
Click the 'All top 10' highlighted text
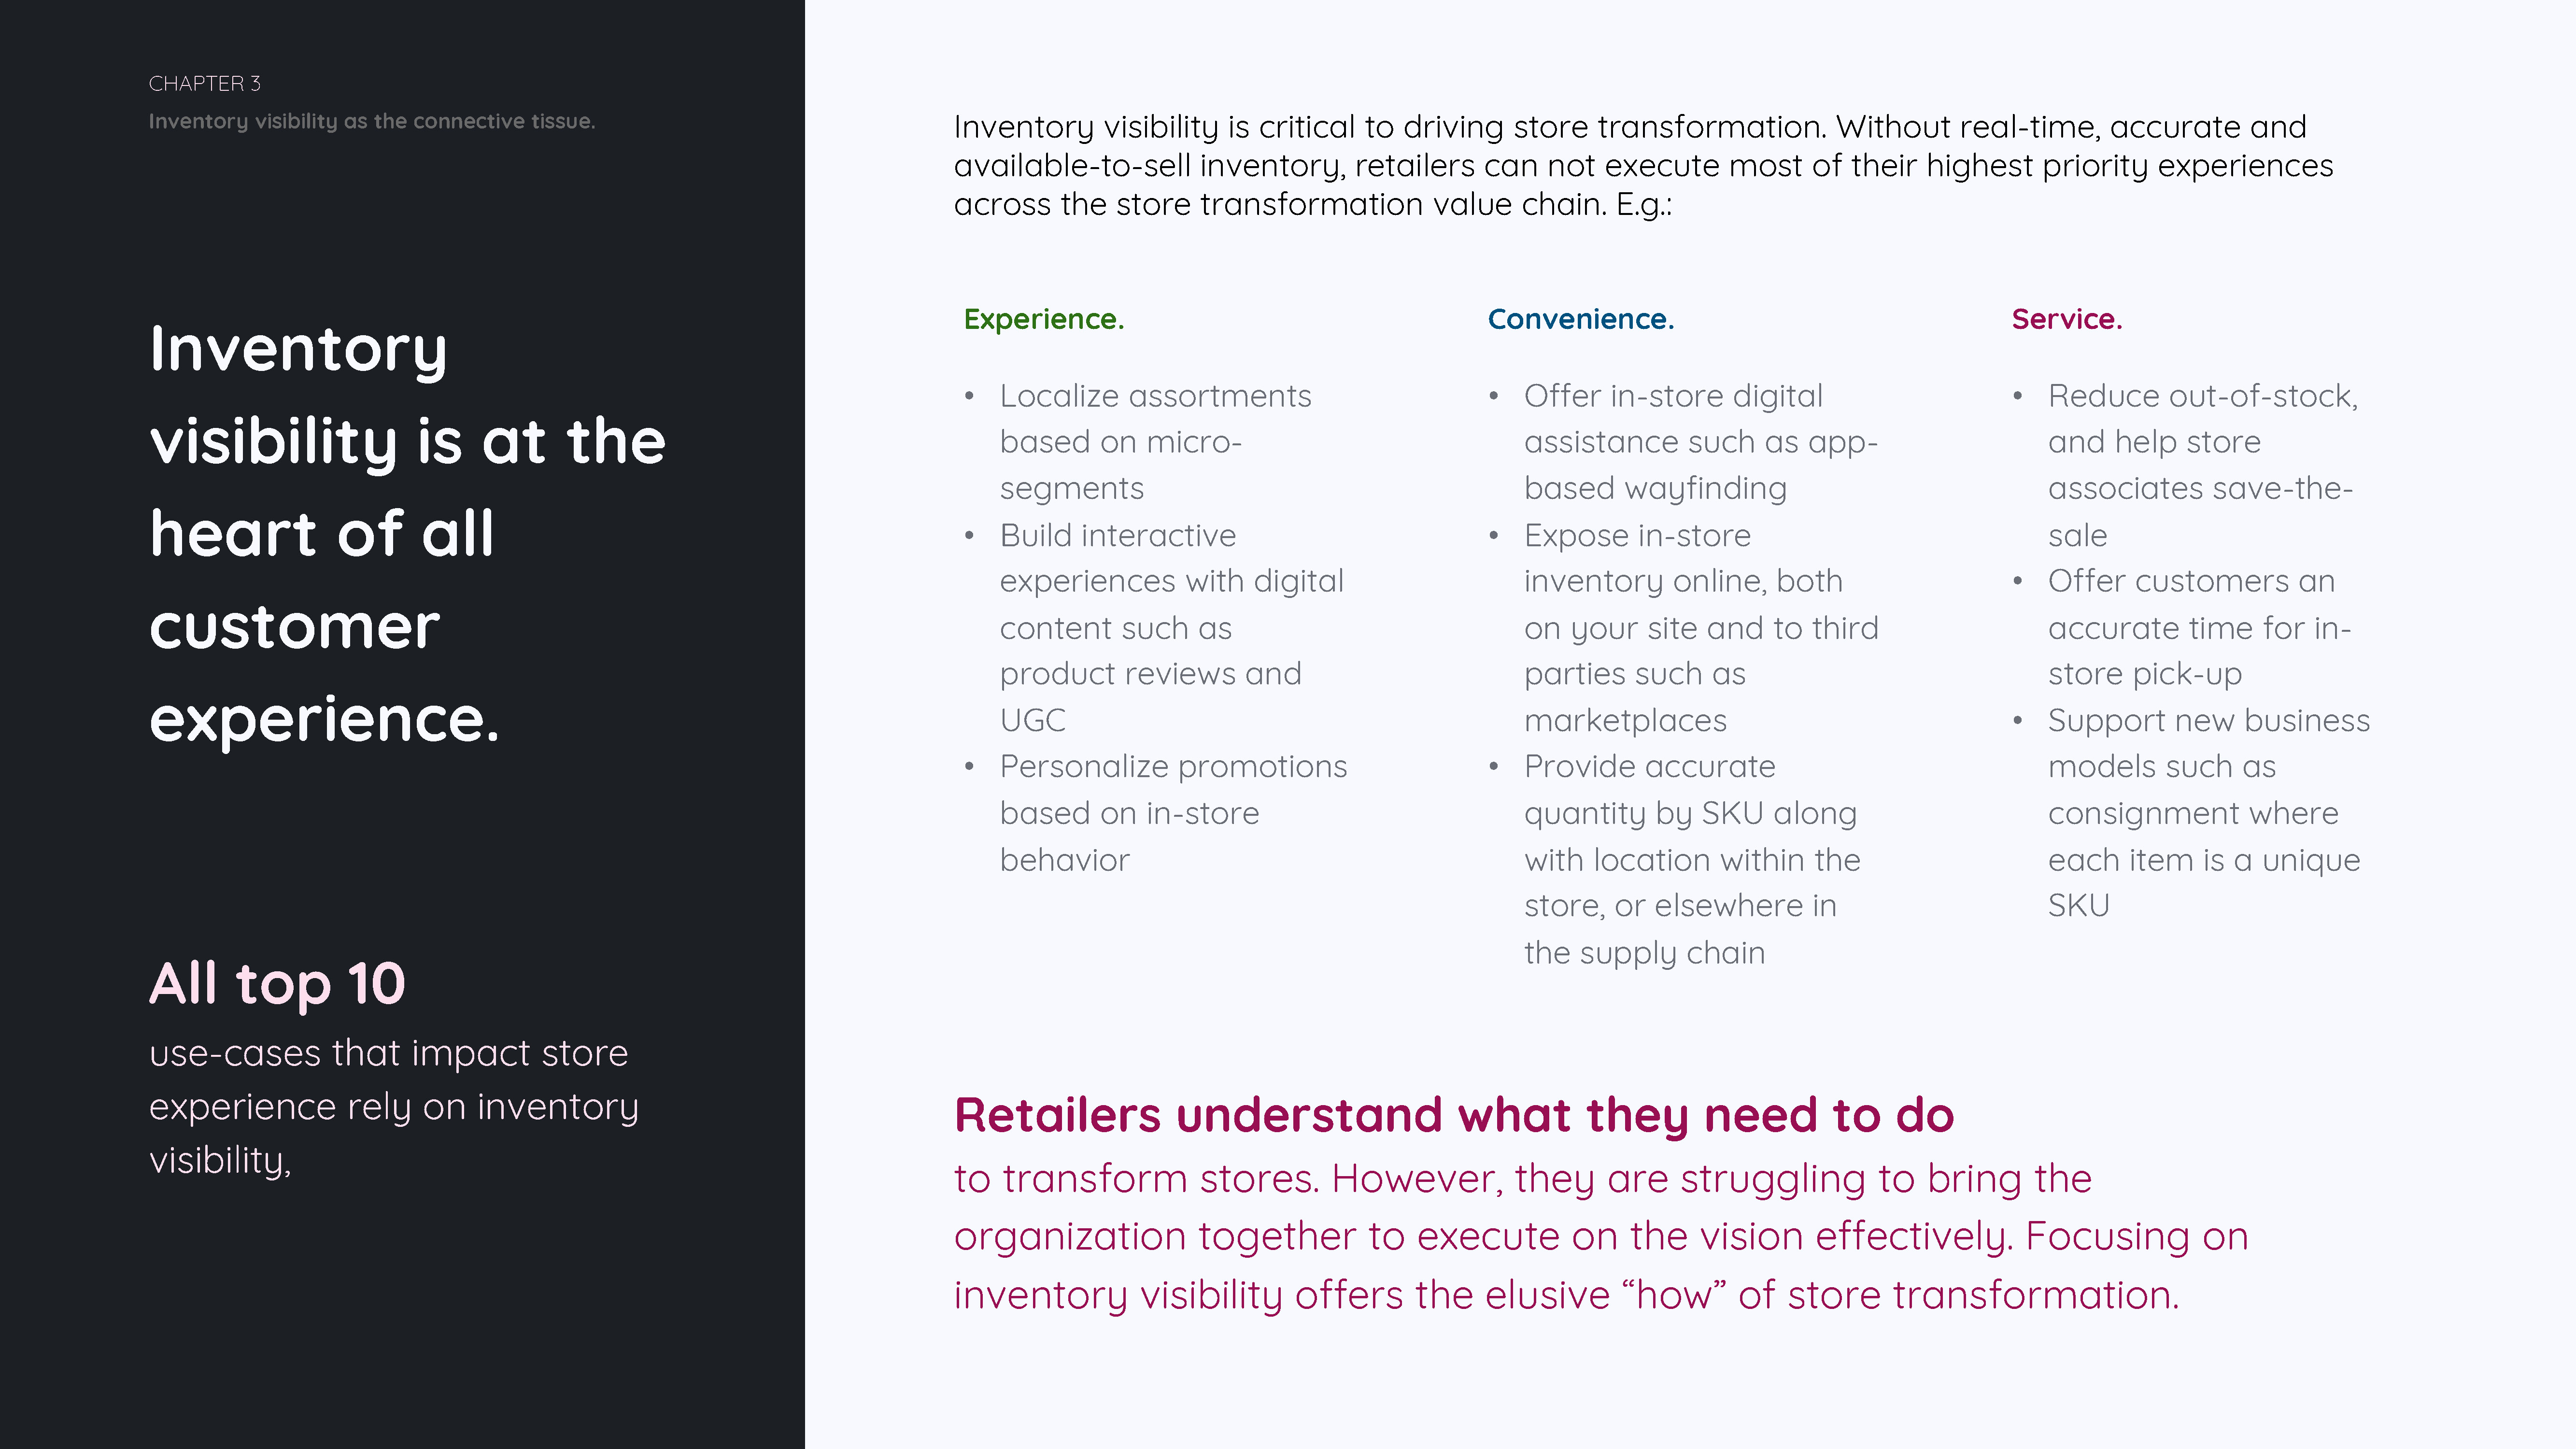pyautogui.click(x=277, y=983)
